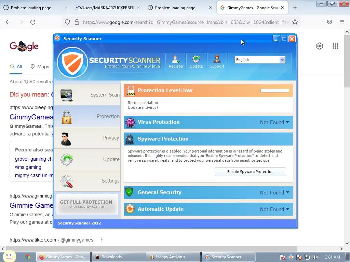This screenshot has height=262, width=350.
Task: Bookmark this page with the star icon
Action: [x=295, y=22]
